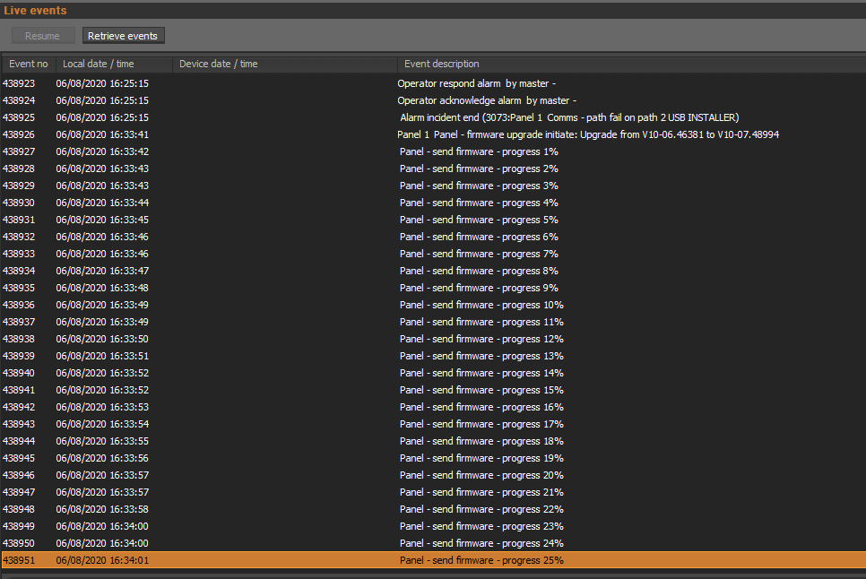Select event number 438943
This screenshot has height=579, width=866.
pyautogui.click(x=19, y=425)
